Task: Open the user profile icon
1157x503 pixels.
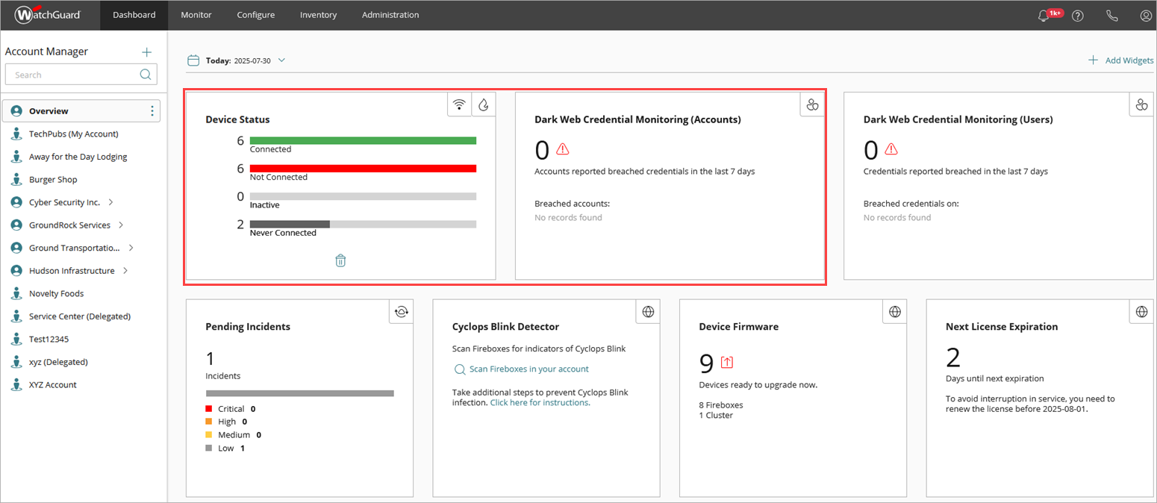Action: [x=1146, y=16]
